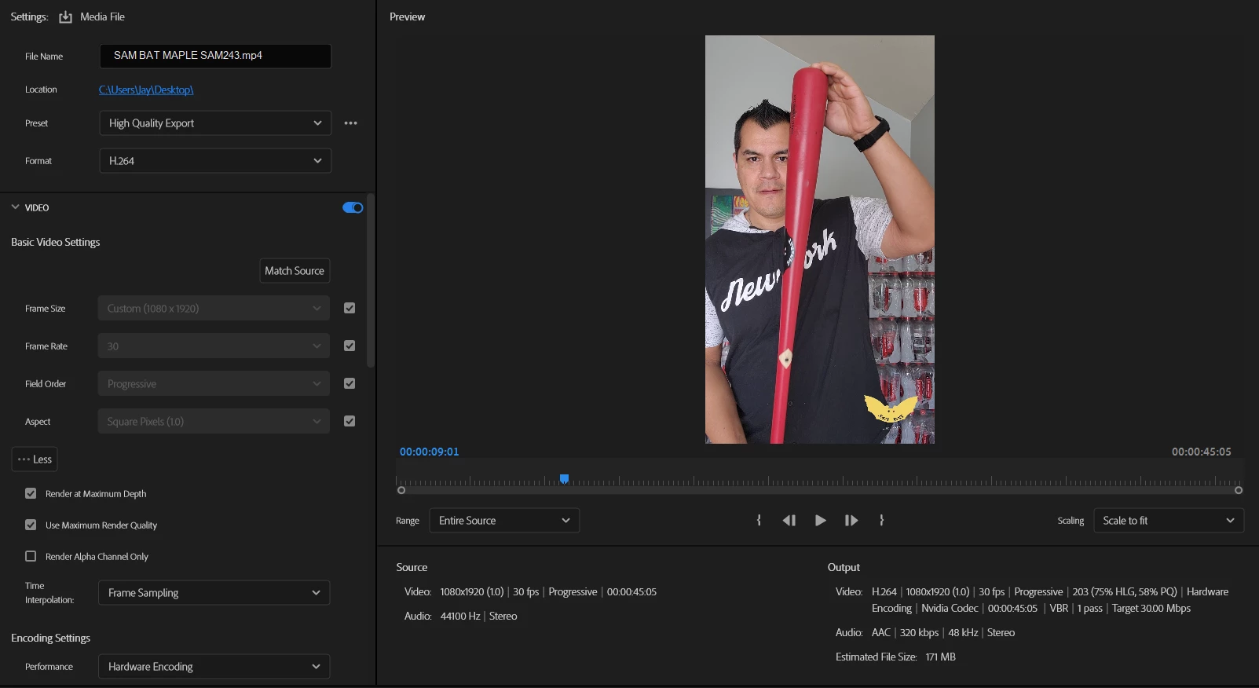The height and width of the screenshot is (688, 1259).
Task: Uncheck the Frame Size match source checkbox
Action: pyautogui.click(x=350, y=309)
